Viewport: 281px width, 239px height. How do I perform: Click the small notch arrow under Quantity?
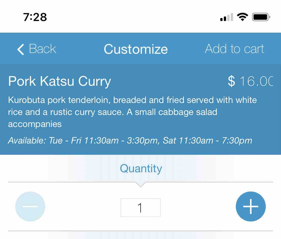pos(141,185)
